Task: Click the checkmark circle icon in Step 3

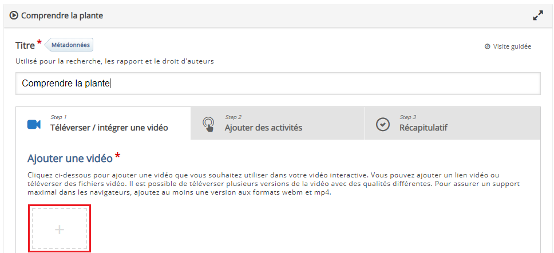Action: tap(383, 124)
